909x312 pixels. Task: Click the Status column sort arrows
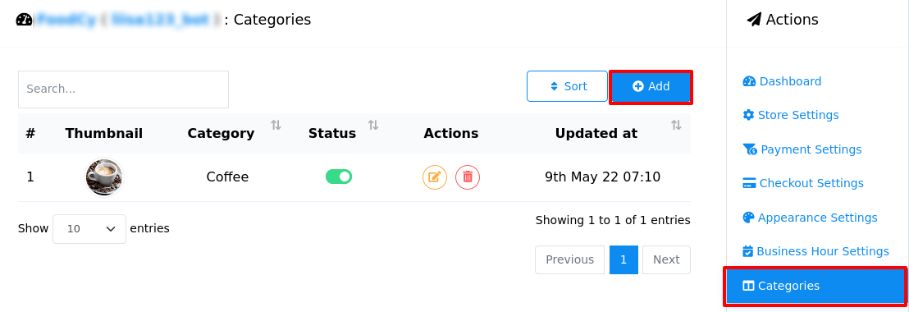tap(373, 126)
